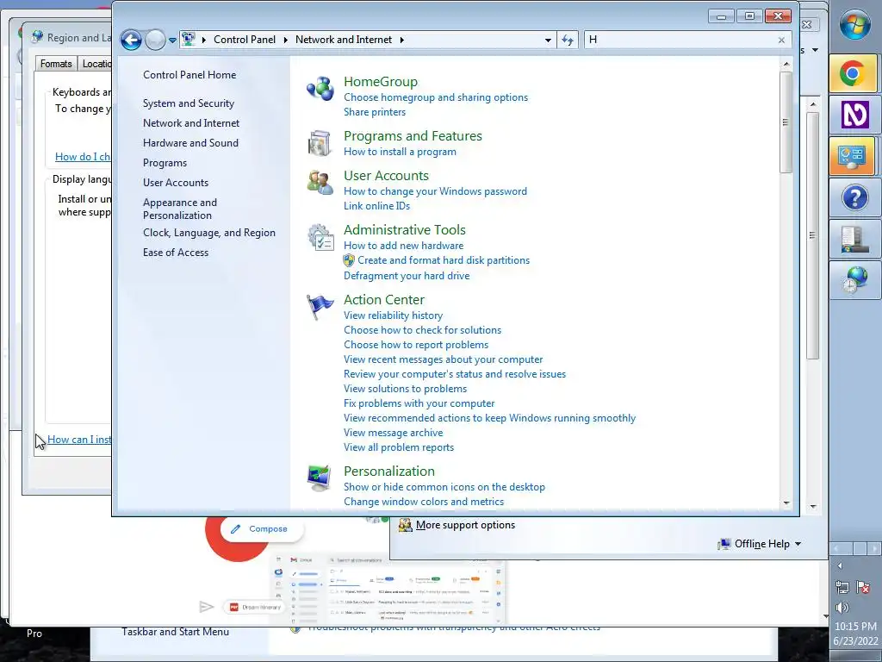Open Appearance and Personalization category
The image size is (882, 662).
click(x=180, y=209)
